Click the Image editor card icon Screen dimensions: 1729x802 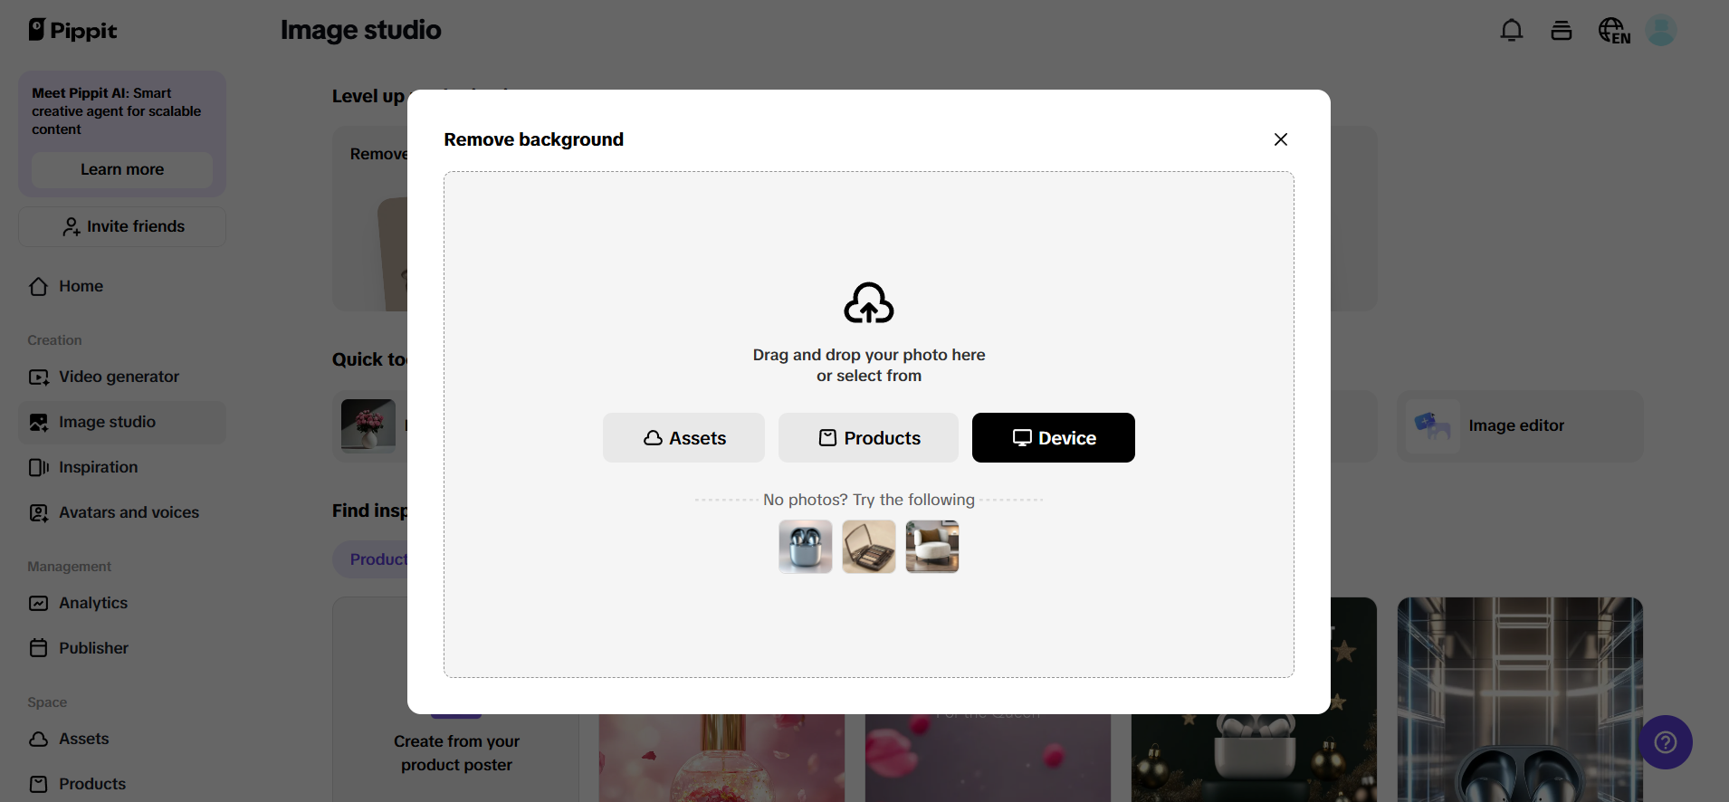(x=1433, y=425)
